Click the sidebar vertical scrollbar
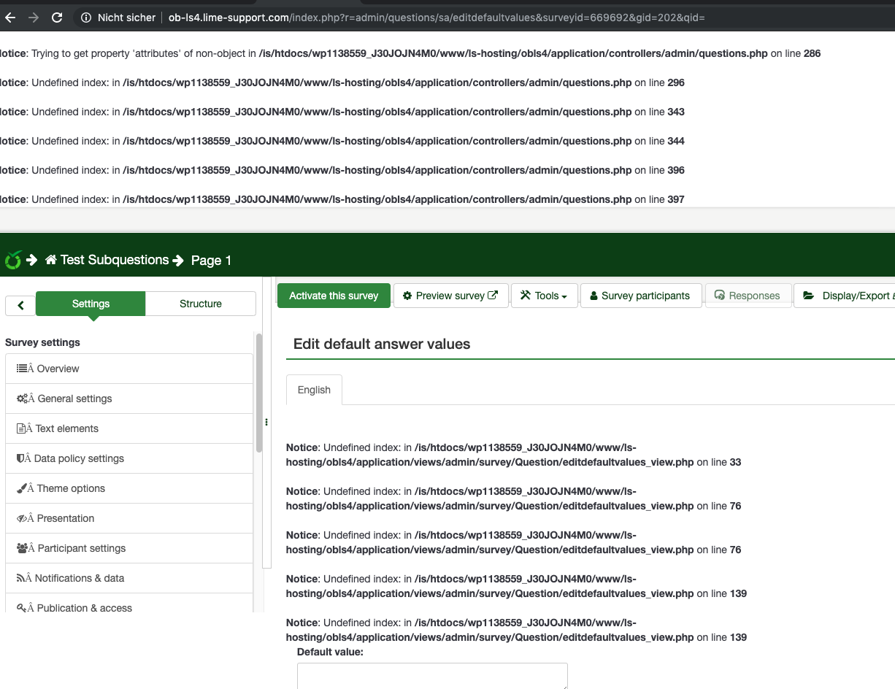The image size is (895, 689). 258,394
